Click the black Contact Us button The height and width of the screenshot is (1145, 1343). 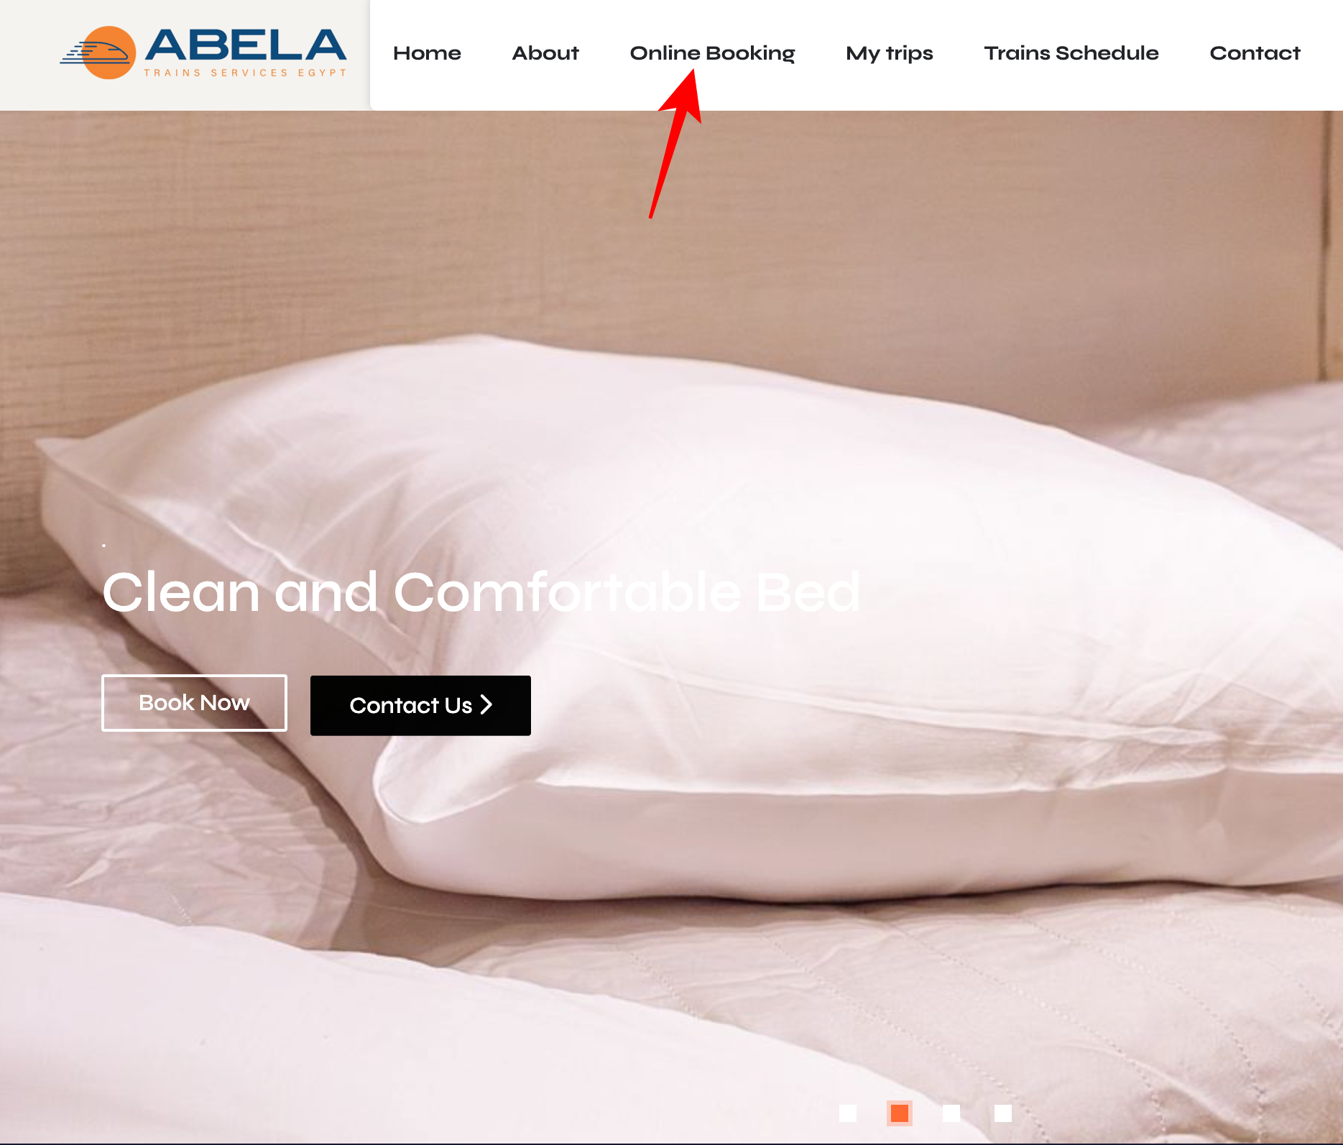click(420, 705)
